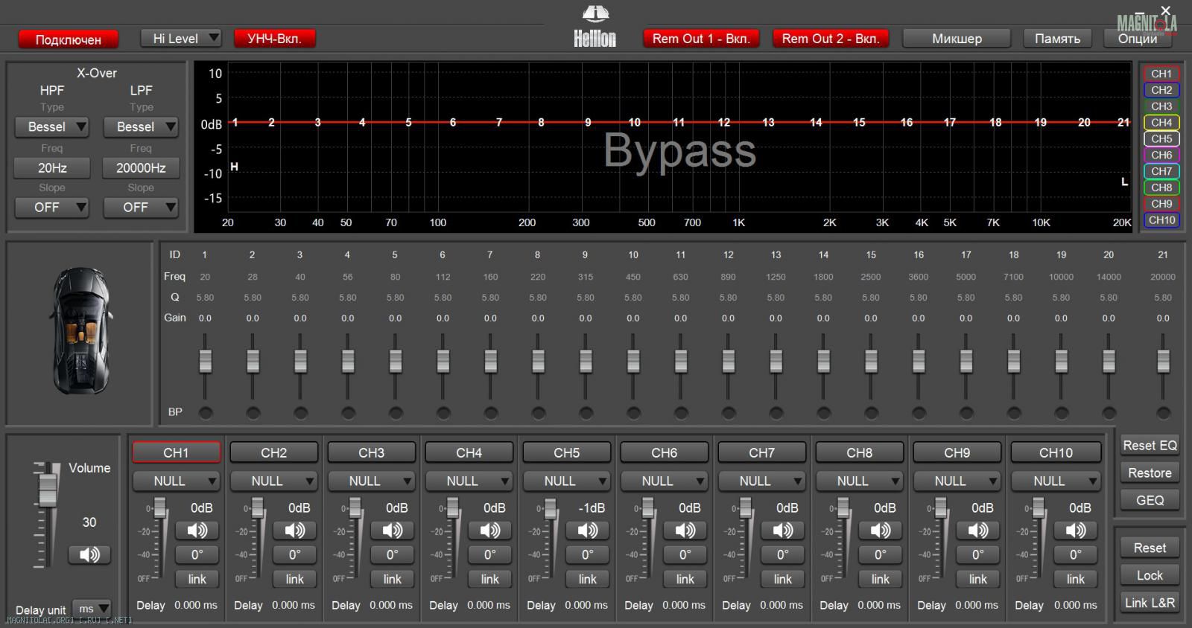Viewport: 1192px width, 628px height.
Task: Mute the CH4 speaker icon
Action: 489,531
